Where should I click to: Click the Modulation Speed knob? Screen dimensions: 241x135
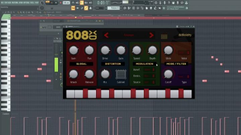[x=137, y=50]
